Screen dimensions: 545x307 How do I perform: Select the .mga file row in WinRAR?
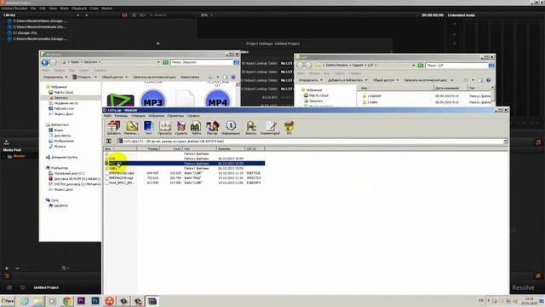(185, 178)
